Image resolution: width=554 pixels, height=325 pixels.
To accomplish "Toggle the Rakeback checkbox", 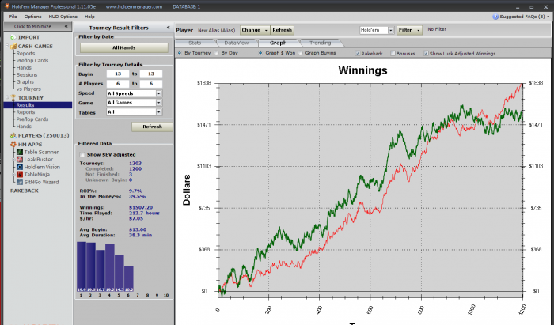I will pyautogui.click(x=358, y=53).
